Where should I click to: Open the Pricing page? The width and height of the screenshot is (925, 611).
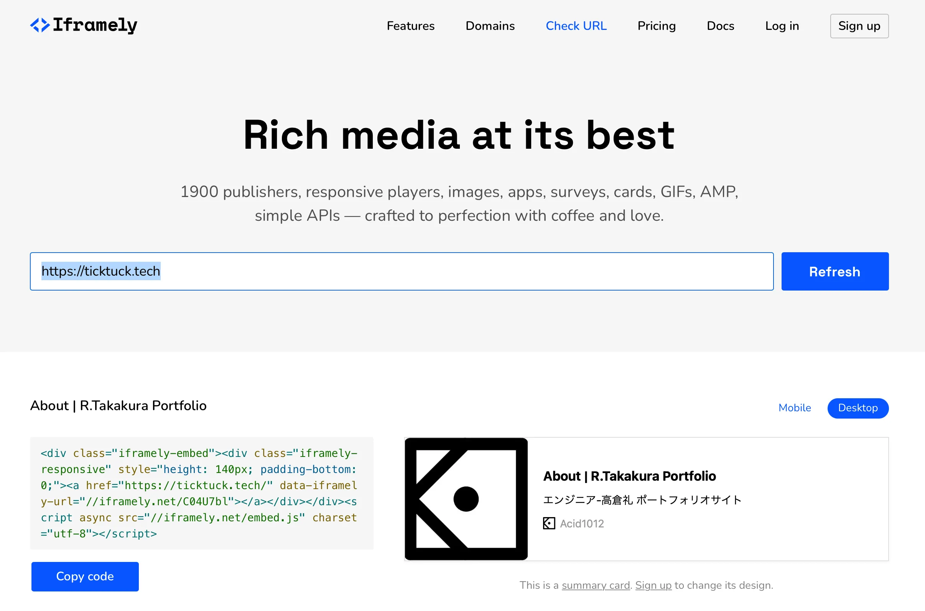[657, 26]
